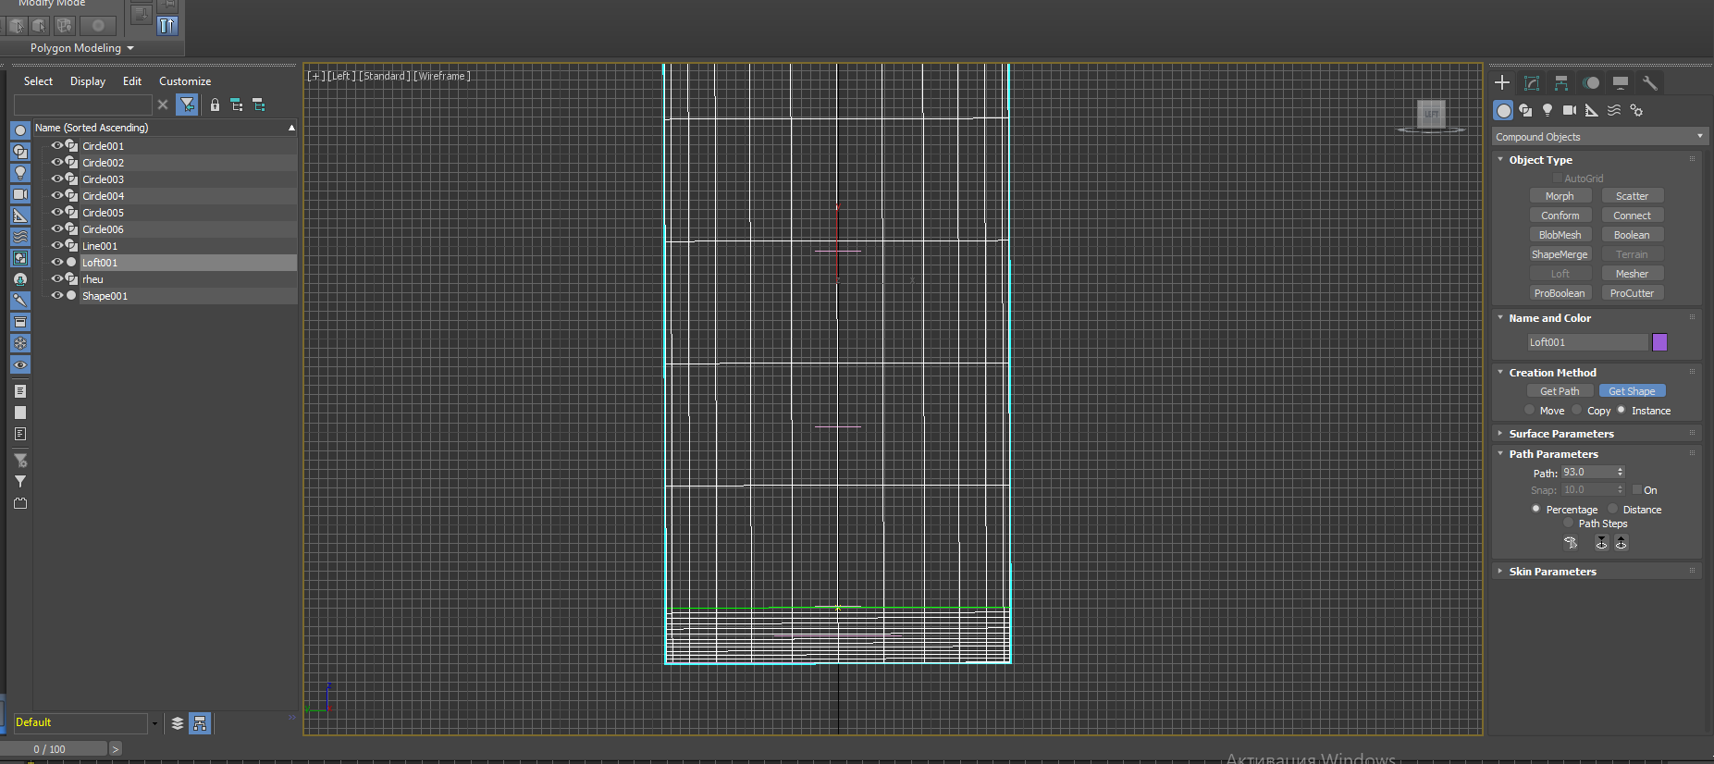Open the Motion tab in command panel
Image resolution: width=1714 pixels, height=764 pixels.
[x=1591, y=82]
